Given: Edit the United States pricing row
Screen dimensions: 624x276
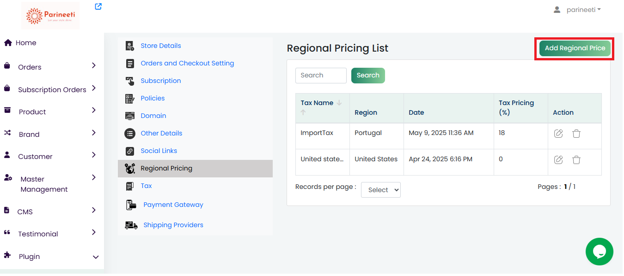Looking at the screenshot, I should pos(558,160).
